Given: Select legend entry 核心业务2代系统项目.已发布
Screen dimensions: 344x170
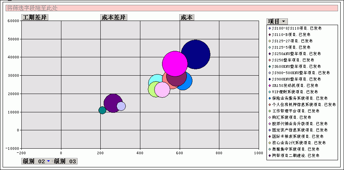Looking at the screenshot, I should 297,143.
